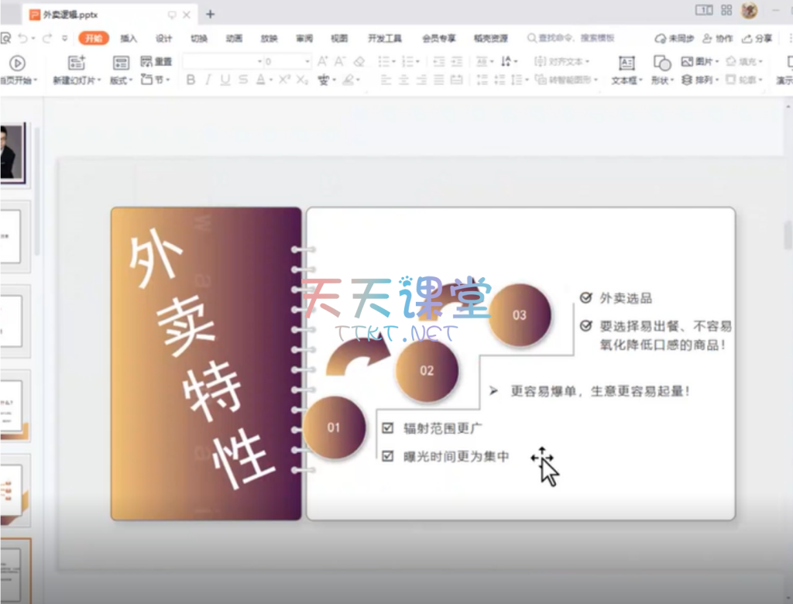Click the 分享 share button
793x604 pixels.
point(757,38)
